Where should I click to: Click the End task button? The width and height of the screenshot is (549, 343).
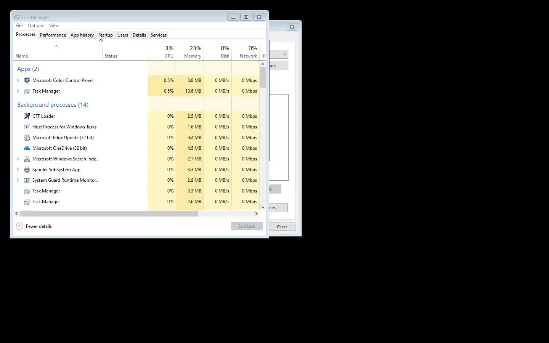point(247,226)
